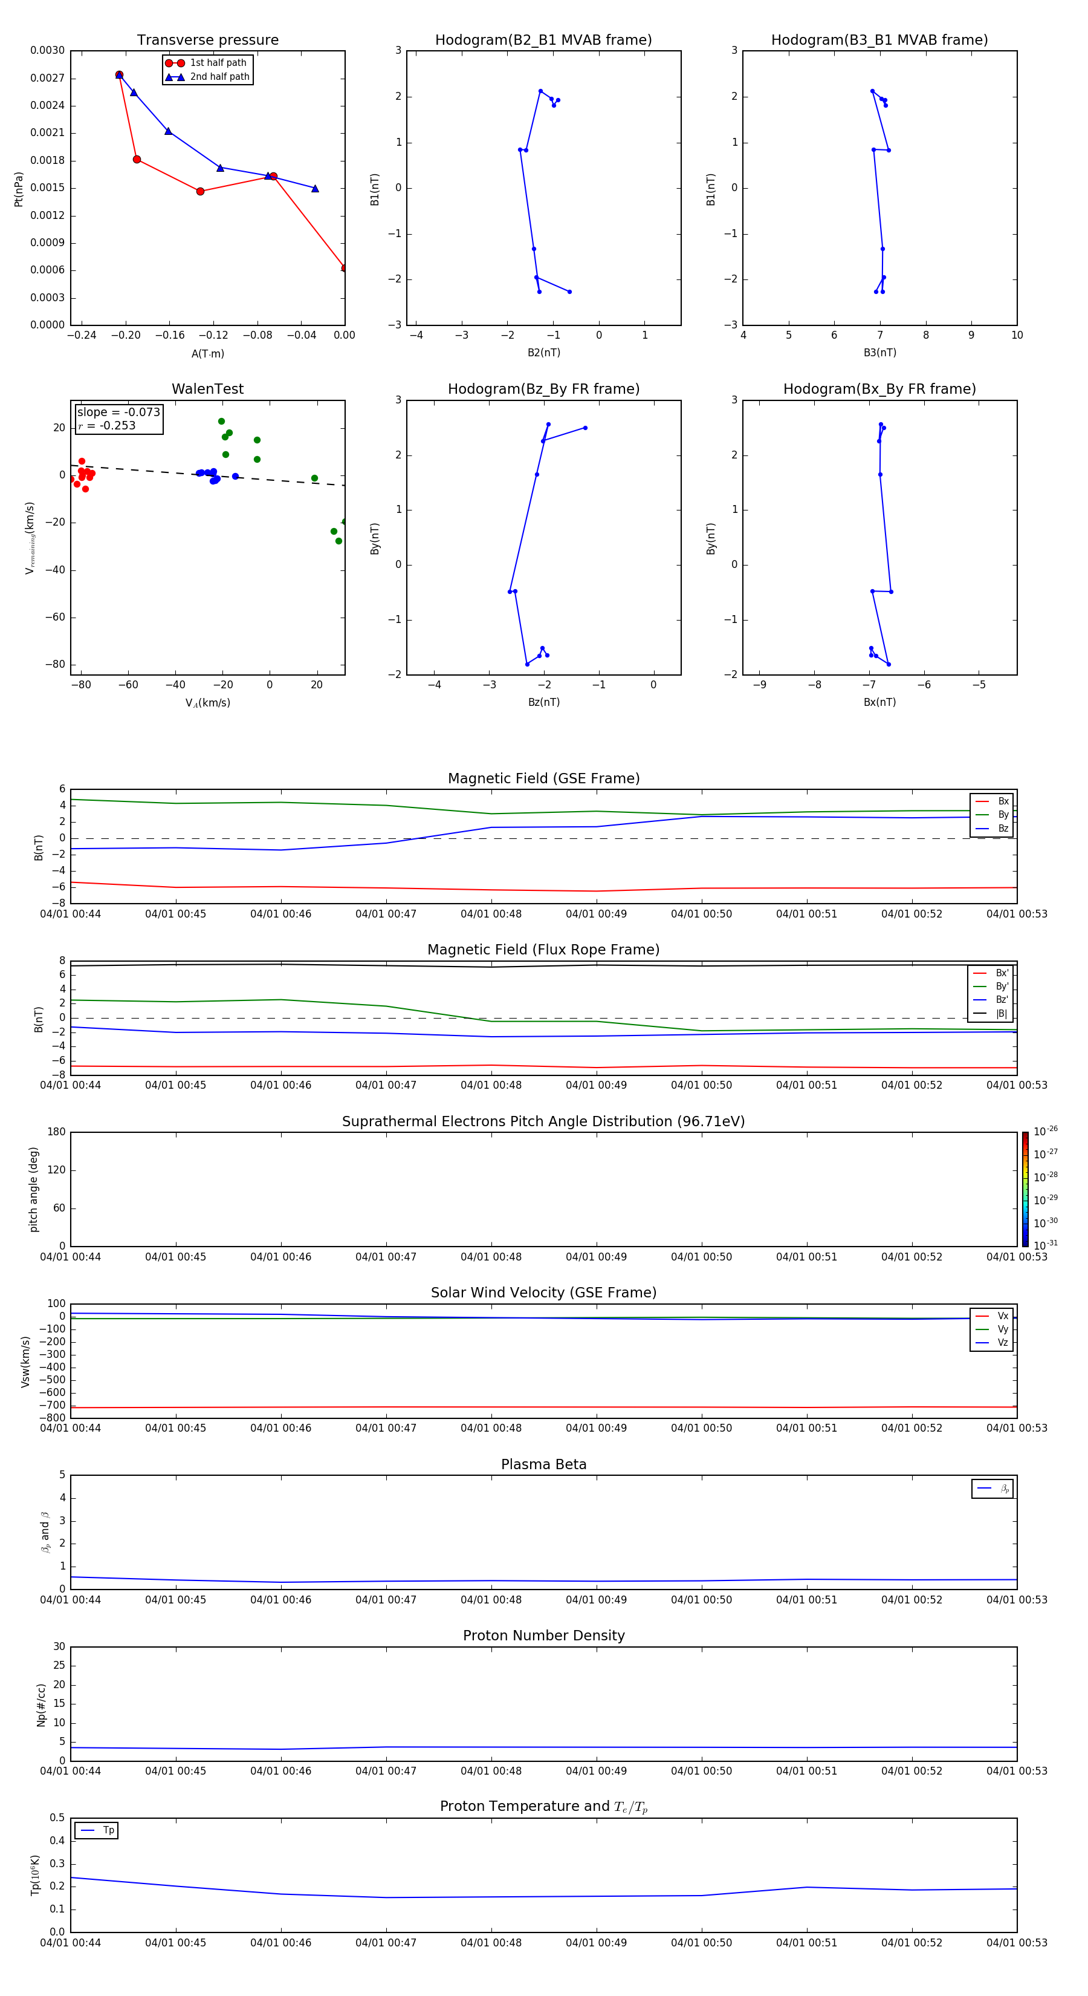The image size is (1088, 1996).
Task: Click the "Plasma Beta" plot title
Action: coord(543,1465)
